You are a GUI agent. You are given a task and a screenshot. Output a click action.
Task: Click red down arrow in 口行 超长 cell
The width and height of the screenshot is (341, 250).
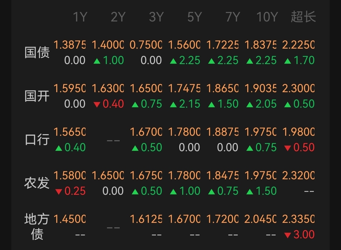[x=288, y=148]
